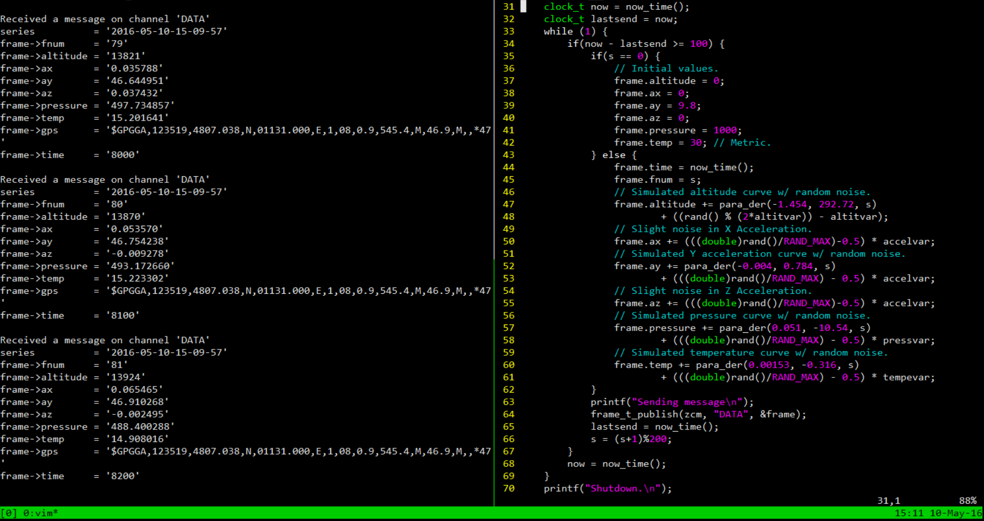
Task: Click the fnum value '79' in left pane
Action: coord(117,44)
